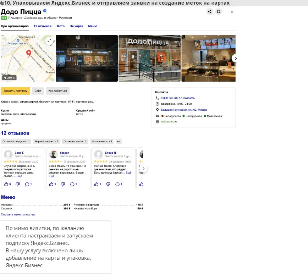Dislike Yassen's review

click(x=63, y=184)
